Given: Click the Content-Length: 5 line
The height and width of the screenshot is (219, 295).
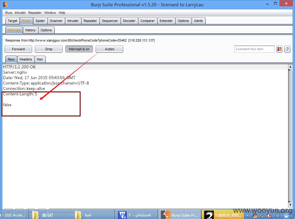Looking at the screenshot, I should 20,94.
